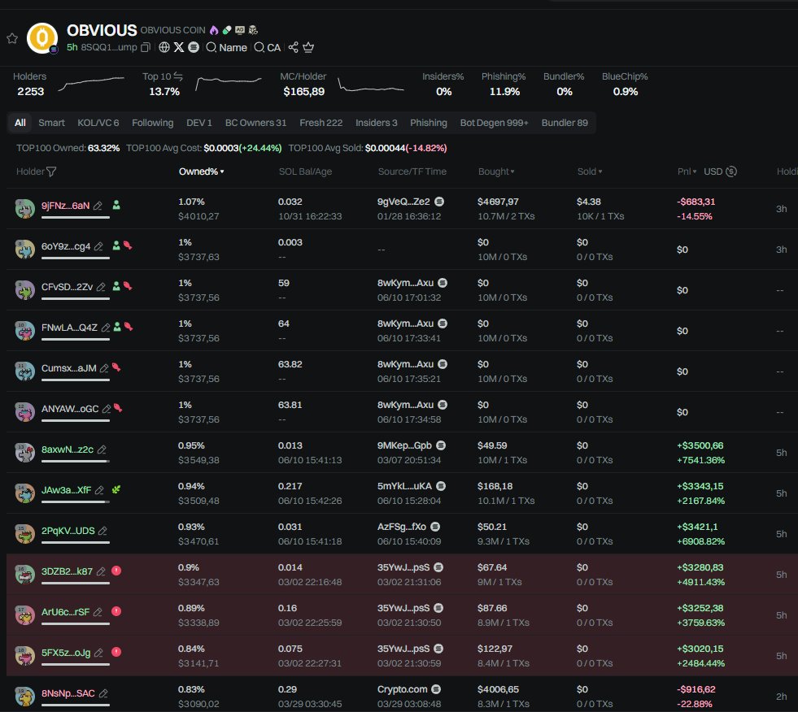
Task: Open holder address 8axwN...z2c
Action: (68, 449)
